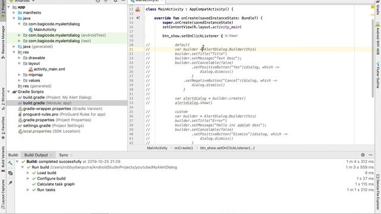Open the Build Variants tool window
Viewport: 381px width, 214px height.
[x=3, y=159]
